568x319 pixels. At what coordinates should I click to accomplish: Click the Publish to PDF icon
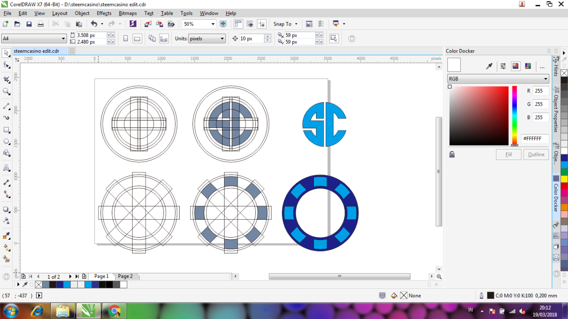tap(171, 24)
